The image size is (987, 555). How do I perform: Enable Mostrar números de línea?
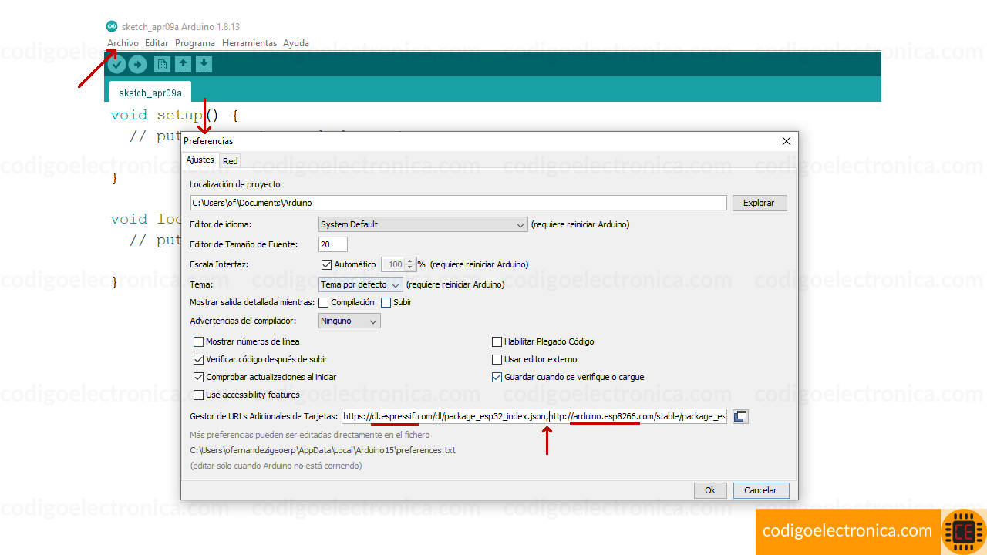pyautogui.click(x=199, y=341)
